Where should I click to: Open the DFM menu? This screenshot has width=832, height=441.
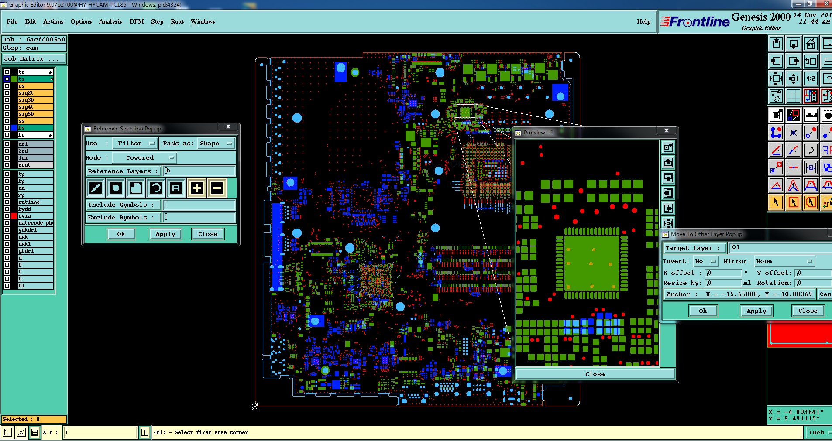point(137,21)
